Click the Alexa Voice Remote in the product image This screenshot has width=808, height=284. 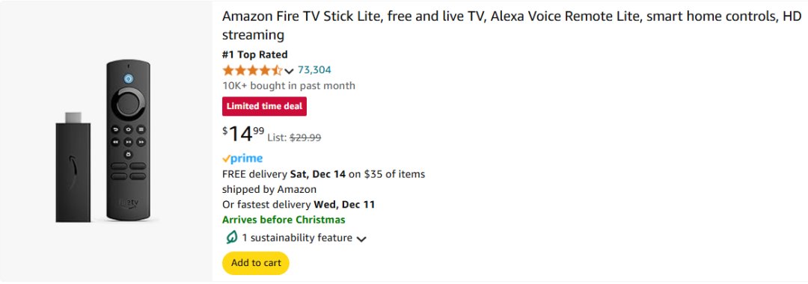pyautogui.click(x=128, y=141)
